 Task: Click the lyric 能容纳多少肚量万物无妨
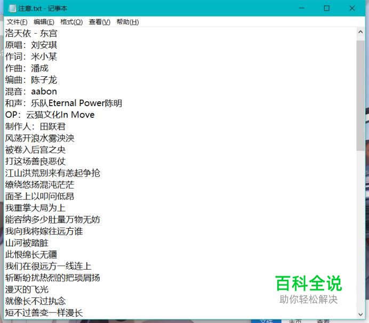(53, 220)
